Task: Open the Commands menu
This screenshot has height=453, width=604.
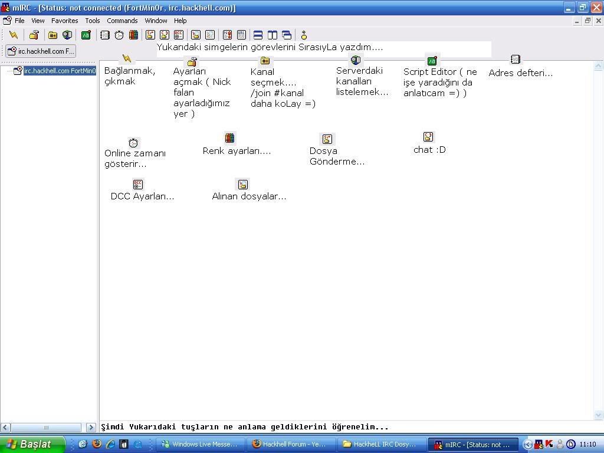Action: click(122, 21)
